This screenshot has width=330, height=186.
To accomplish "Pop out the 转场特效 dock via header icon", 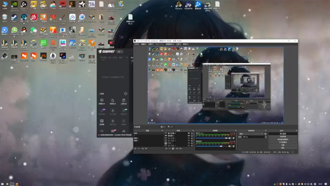I will click(266, 131).
